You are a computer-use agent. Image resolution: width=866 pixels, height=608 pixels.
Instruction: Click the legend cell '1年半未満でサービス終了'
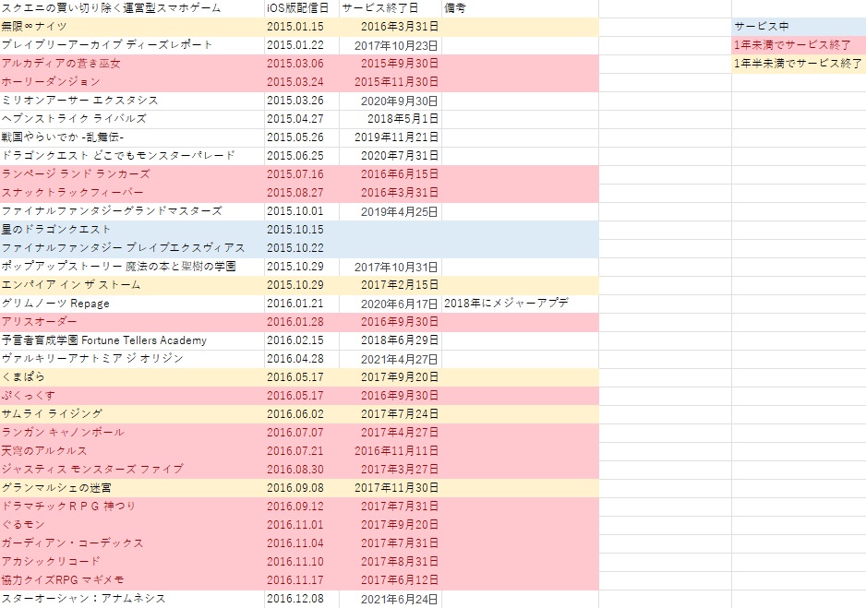click(x=799, y=64)
